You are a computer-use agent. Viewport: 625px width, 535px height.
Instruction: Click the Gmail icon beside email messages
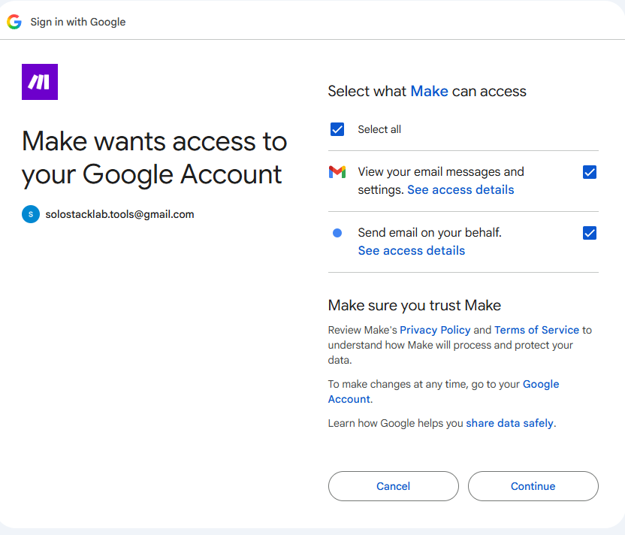[x=337, y=172]
